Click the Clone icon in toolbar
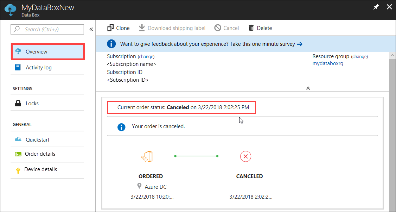 coord(110,28)
